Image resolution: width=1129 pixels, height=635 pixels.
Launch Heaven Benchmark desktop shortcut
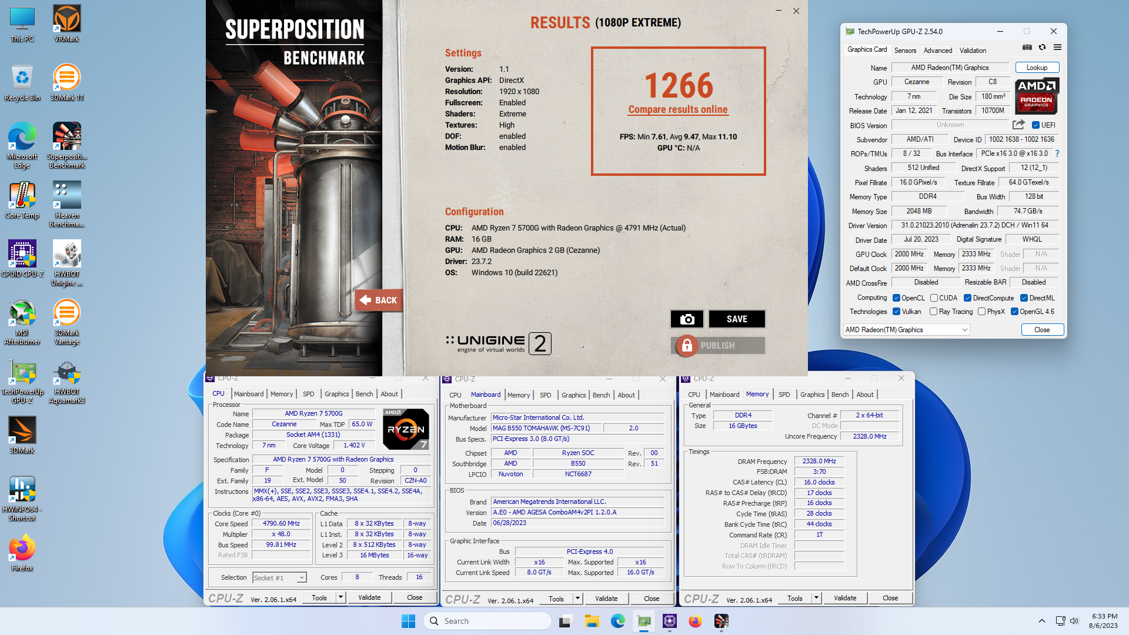pyautogui.click(x=66, y=204)
